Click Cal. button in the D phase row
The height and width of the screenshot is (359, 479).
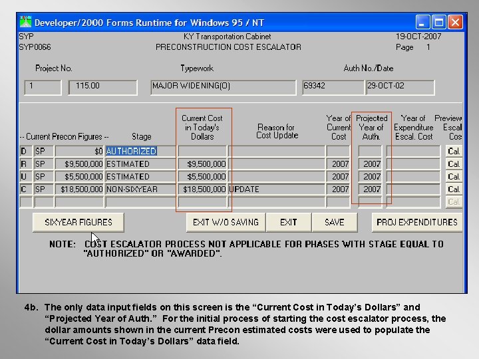click(454, 151)
